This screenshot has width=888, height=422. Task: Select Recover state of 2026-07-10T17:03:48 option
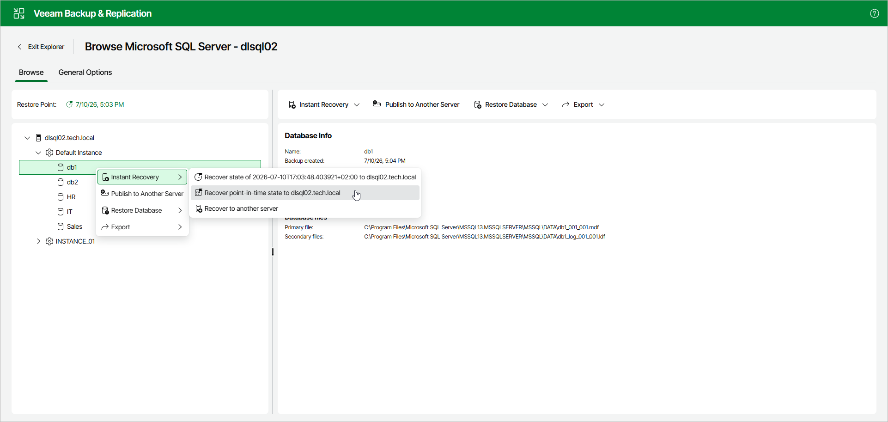click(x=305, y=177)
